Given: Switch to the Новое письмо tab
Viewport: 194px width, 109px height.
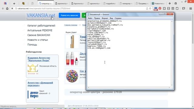Looking at the screenshot, I should click(158, 4).
